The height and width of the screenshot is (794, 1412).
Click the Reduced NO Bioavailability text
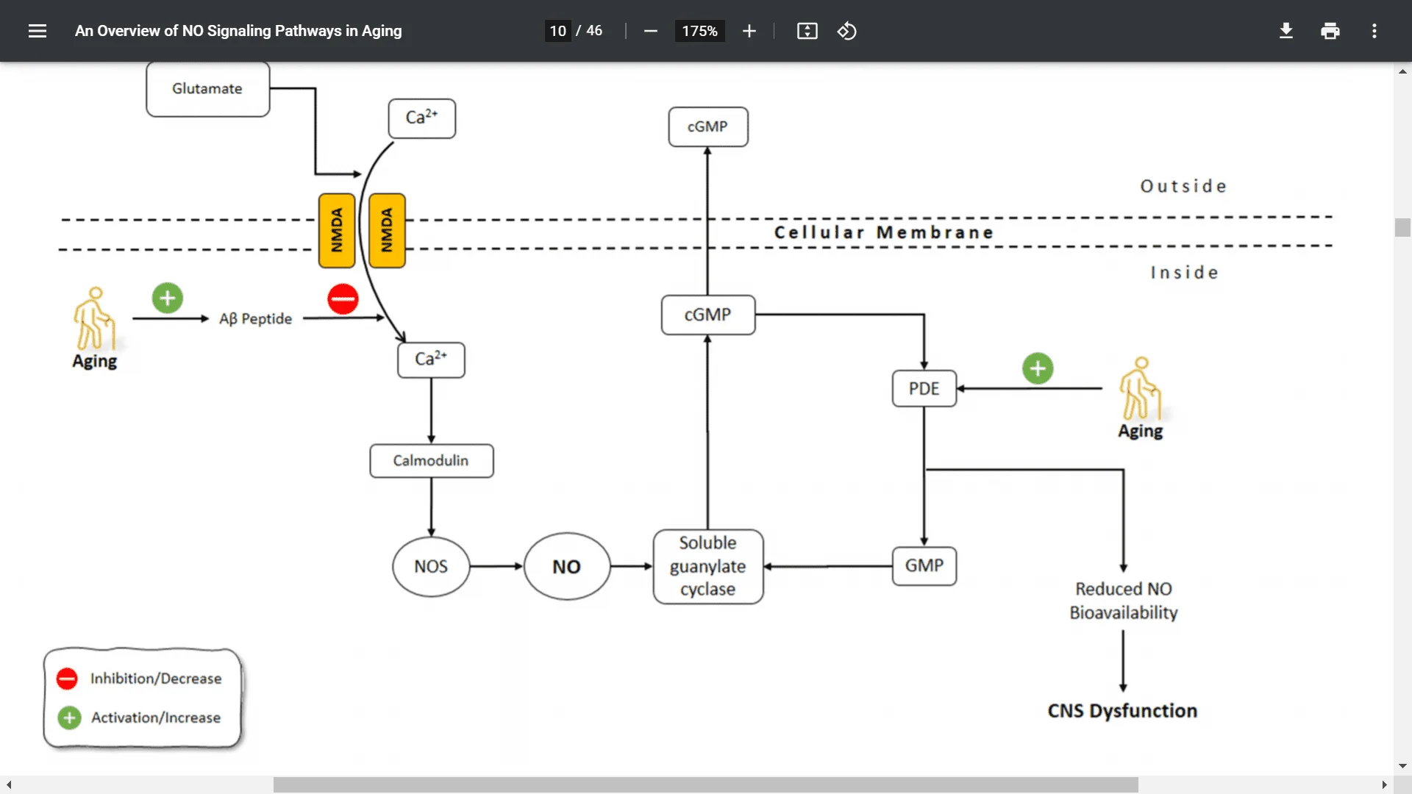[1123, 601]
